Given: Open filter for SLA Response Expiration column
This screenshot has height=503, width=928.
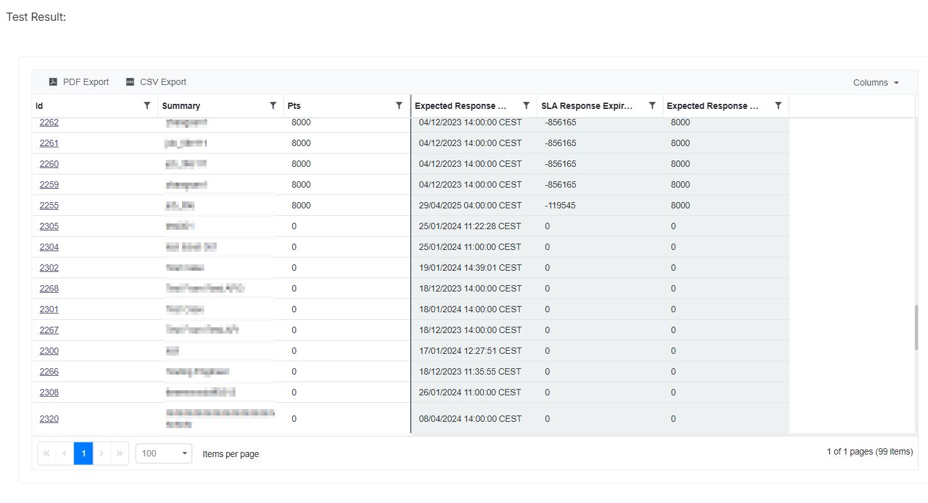Looking at the screenshot, I should pos(652,106).
